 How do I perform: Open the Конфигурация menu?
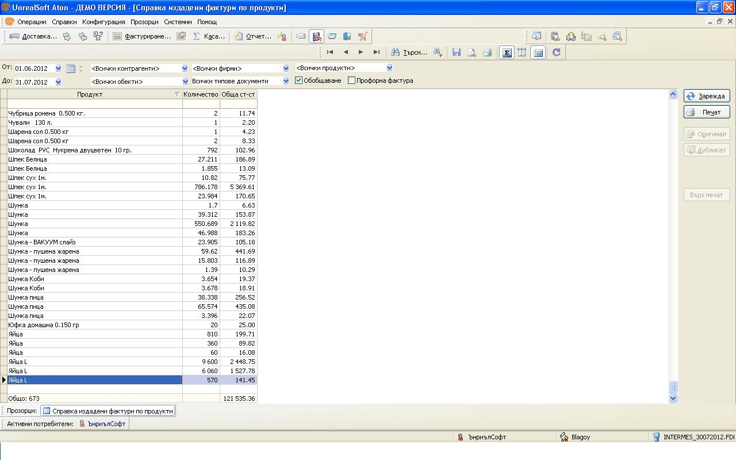point(103,22)
